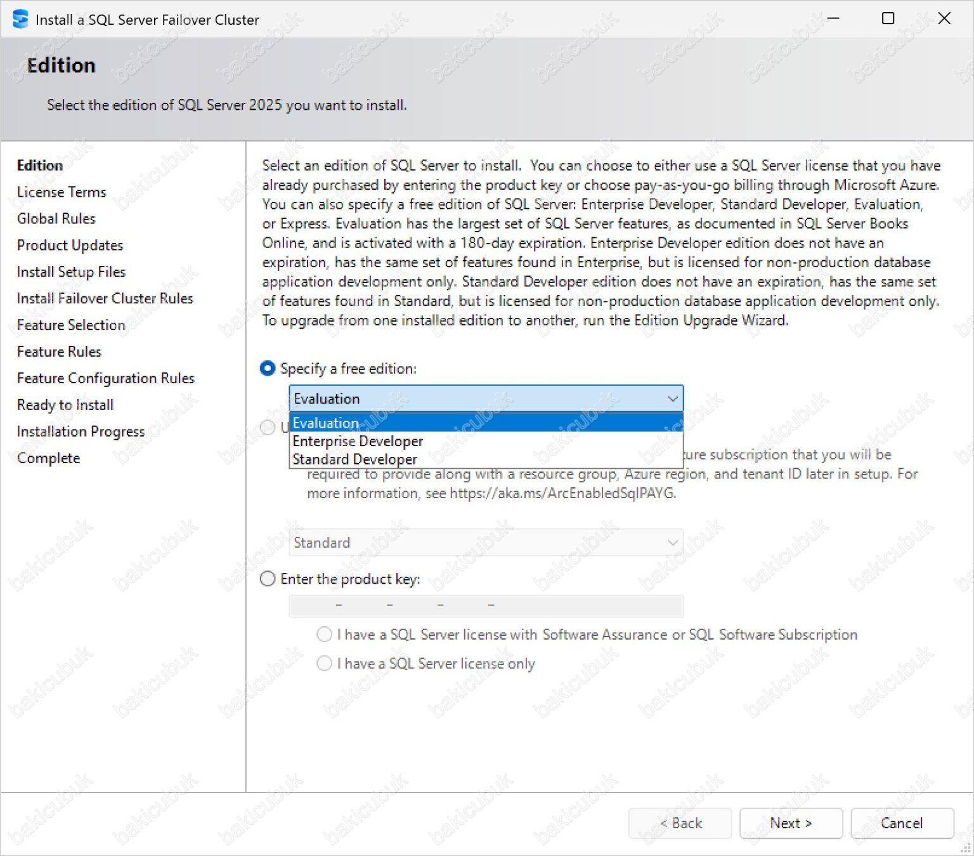Open the Feature Selection step

point(70,325)
